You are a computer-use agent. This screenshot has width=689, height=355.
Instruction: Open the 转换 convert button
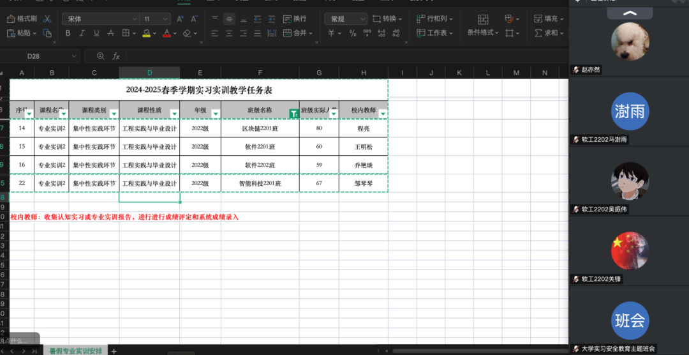pyautogui.click(x=387, y=19)
